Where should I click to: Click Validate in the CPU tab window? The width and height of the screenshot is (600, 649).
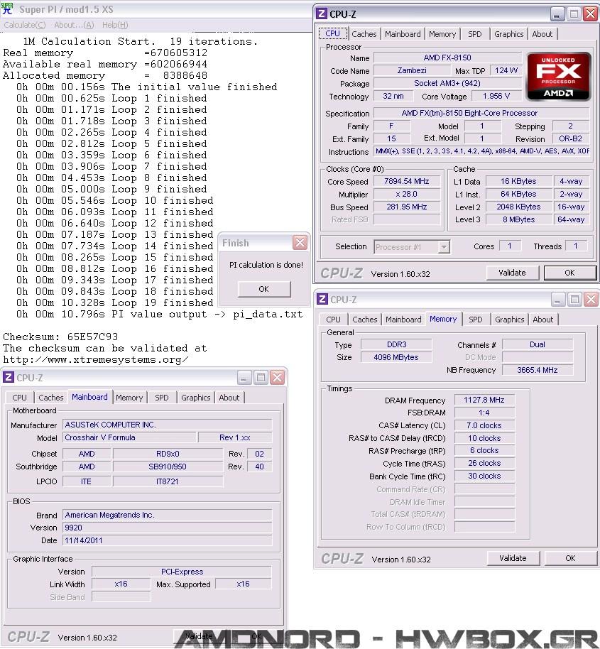[512, 273]
